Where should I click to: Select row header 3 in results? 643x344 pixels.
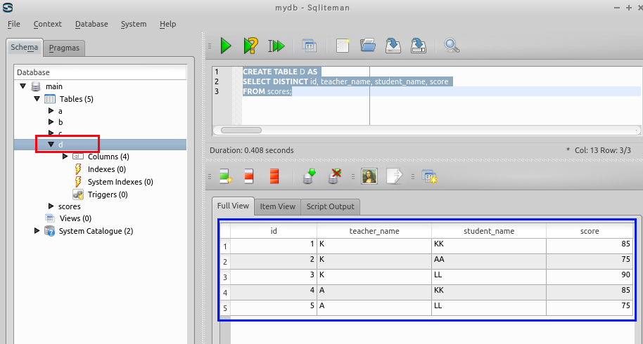(225, 277)
